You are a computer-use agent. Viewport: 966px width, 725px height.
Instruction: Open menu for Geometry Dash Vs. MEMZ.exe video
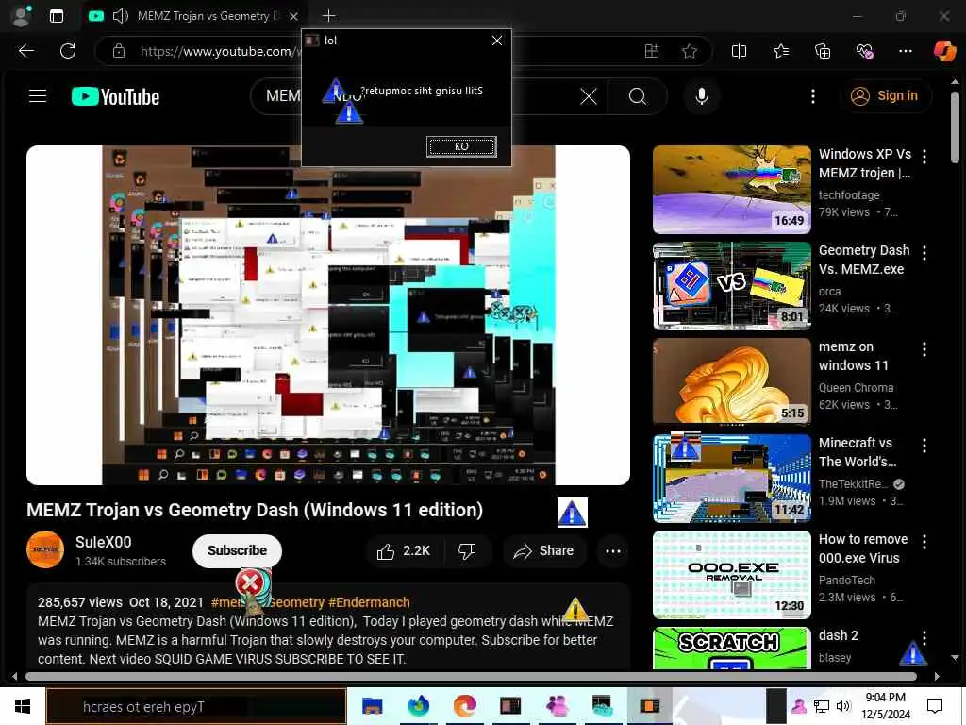pyautogui.click(x=924, y=253)
